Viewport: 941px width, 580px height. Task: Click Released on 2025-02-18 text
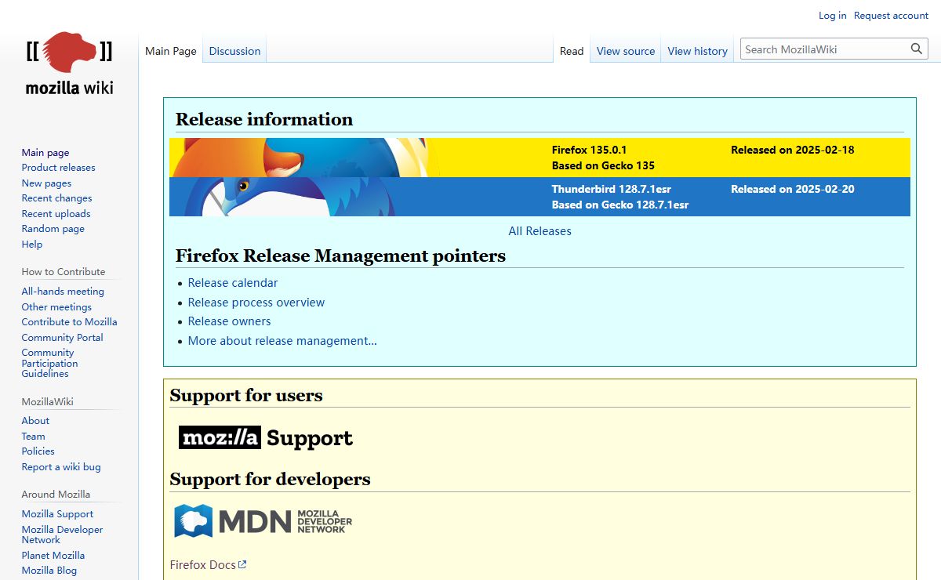click(793, 150)
